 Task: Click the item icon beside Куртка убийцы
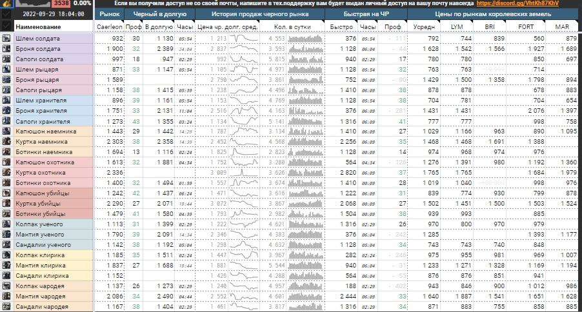click(x=6, y=203)
